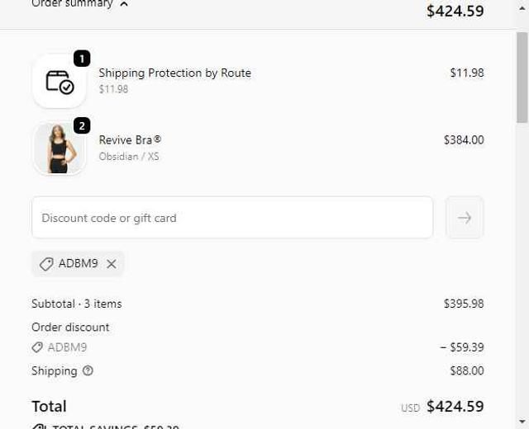This screenshot has height=429, width=529.
Task: Click the Revive Bra product thumbnail
Action: [x=59, y=149]
